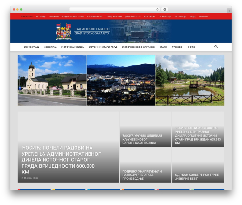Image resolution: width=242 pixels, height=205 pixels.
Task: Click the featured article date stamp
Action: [x=30, y=178]
